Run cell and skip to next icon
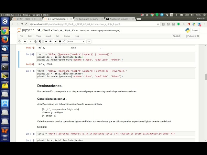Image resolution: width=207 pixels, height=155 pixels. pyautogui.click(x=56, y=42)
